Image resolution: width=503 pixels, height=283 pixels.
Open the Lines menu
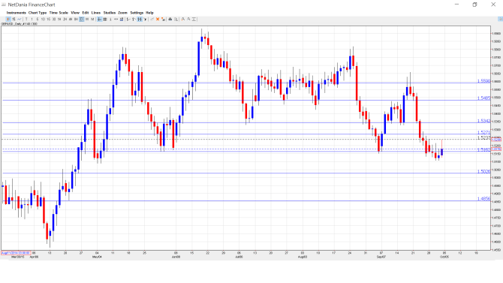pos(96,13)
